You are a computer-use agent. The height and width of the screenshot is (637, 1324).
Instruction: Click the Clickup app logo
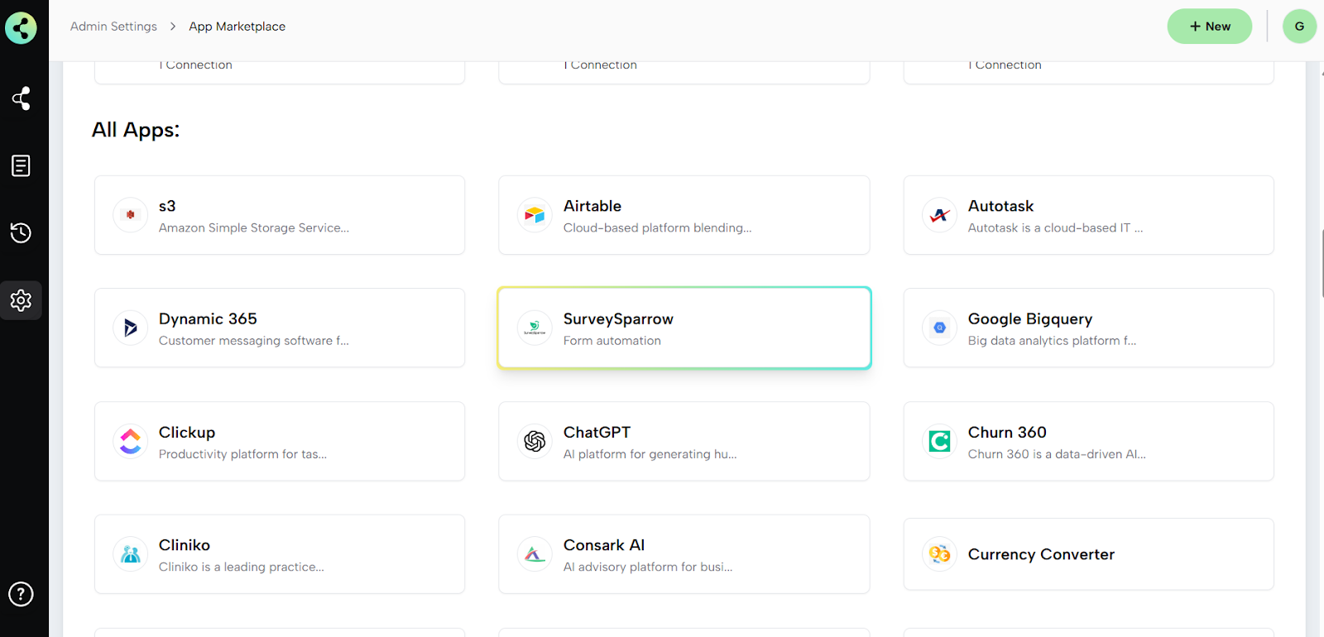(x=130, y=441)
